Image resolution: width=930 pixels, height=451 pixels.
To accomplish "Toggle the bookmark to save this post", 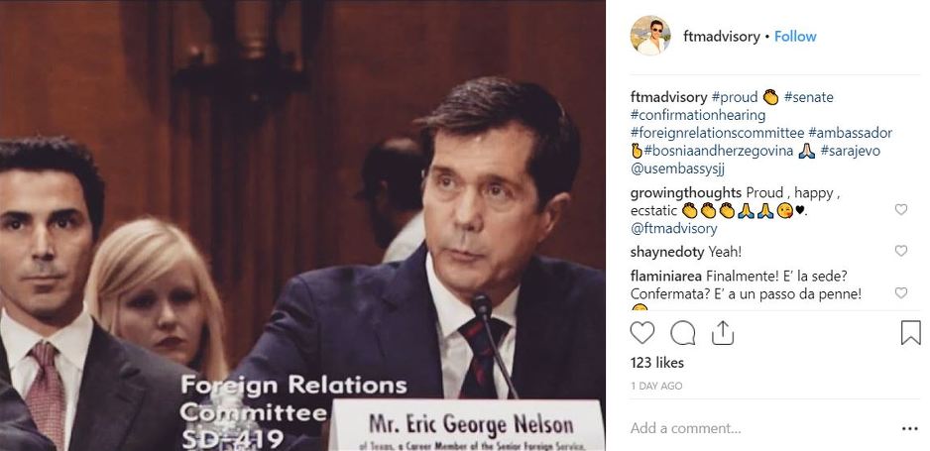I will click(x=910, y=332).
